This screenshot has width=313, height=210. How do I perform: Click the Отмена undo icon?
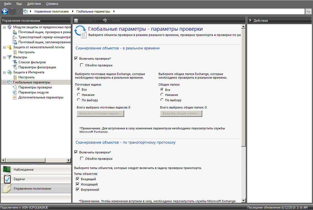(105, 20)
